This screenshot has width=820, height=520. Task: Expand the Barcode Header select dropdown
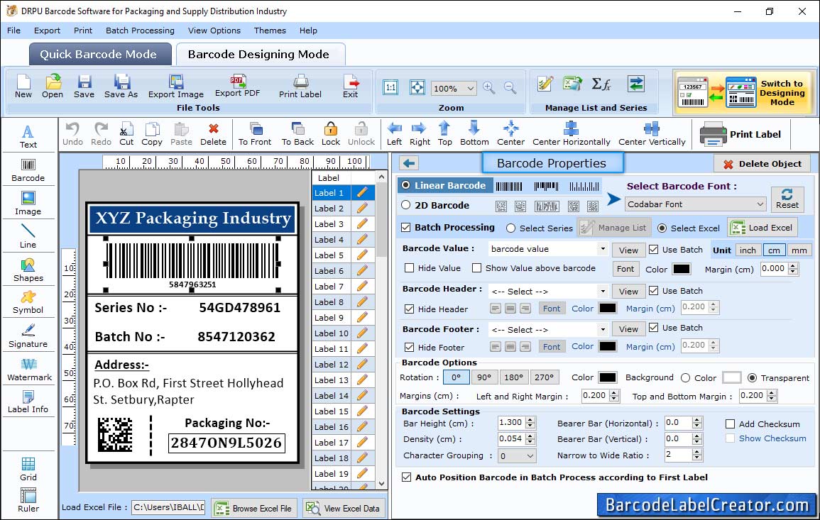click(603, 291)
